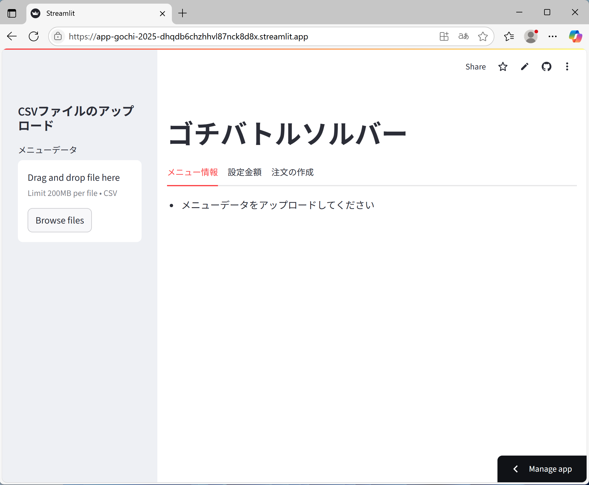
Task: Open the browser favorites list icon
Action: (x=509, y=36)
